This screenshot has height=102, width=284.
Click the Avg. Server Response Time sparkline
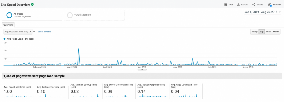(x=153, y=96)
